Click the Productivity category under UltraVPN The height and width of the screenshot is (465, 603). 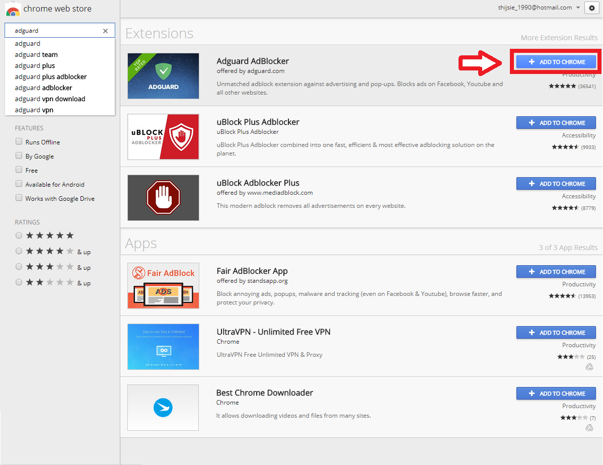click(x=579, y=345)
